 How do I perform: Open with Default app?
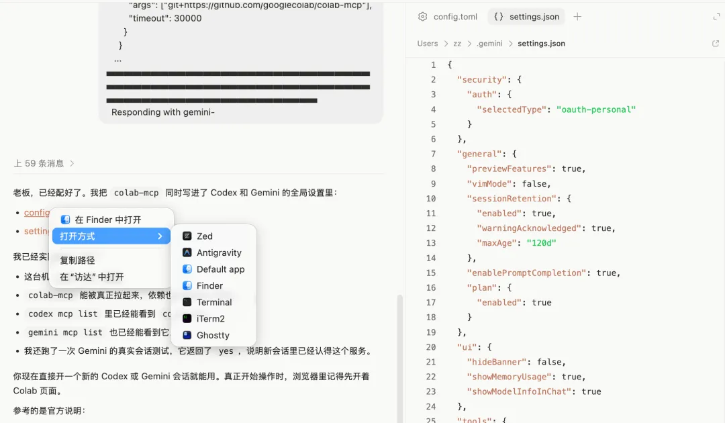[x=213, y=269]
